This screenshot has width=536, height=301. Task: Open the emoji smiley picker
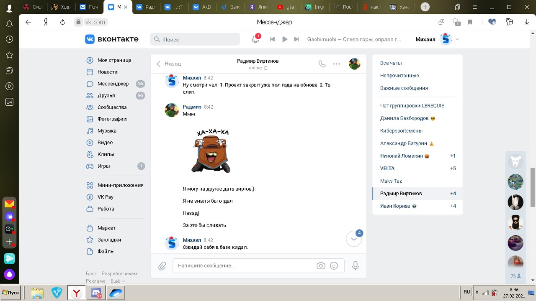(334, 266)
